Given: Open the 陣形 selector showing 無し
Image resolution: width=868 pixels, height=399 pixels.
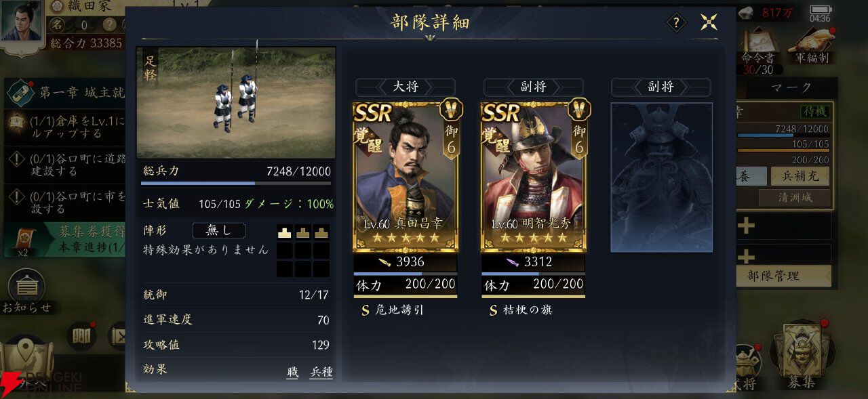Looking at the screenshot, I should coord(218,230).
